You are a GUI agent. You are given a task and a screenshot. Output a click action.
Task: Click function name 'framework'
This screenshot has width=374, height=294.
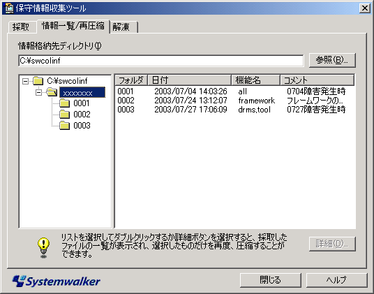click(256, 101)
